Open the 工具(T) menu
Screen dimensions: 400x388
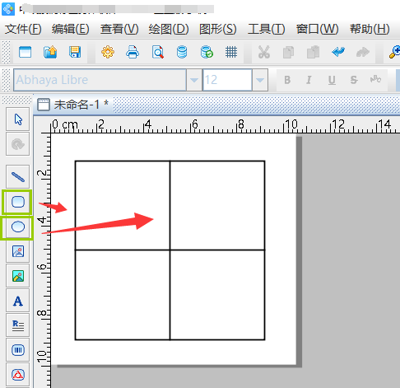(x=267, y=29)
